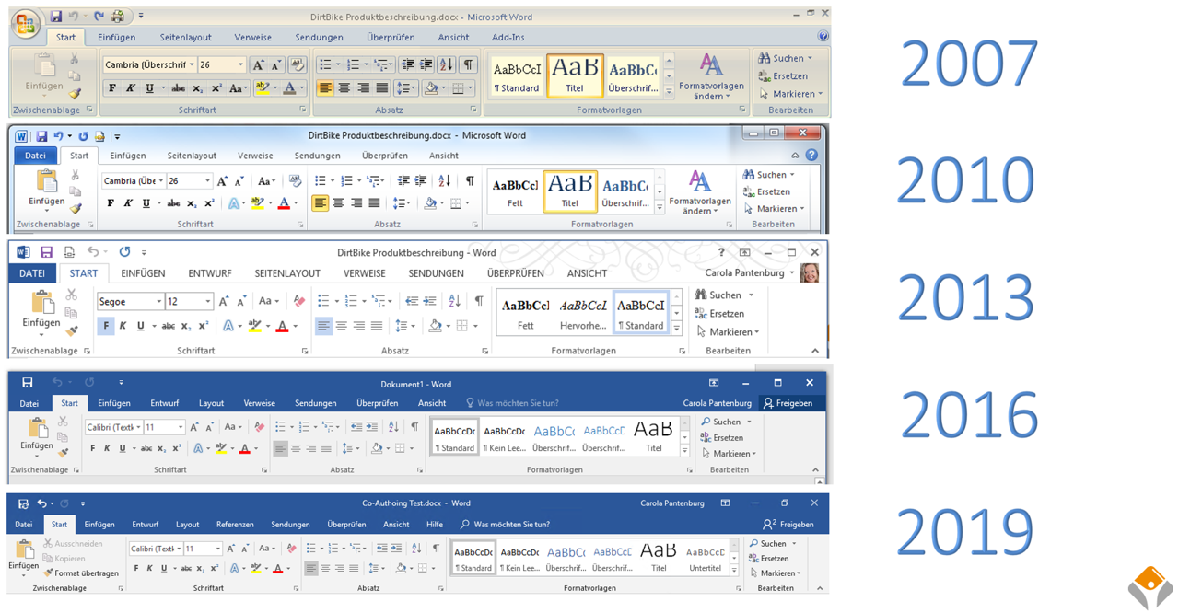The image size is (1179, 613).
Task: Click the scissors cut icon in Word 2013
Action: [x=71, y=295]
